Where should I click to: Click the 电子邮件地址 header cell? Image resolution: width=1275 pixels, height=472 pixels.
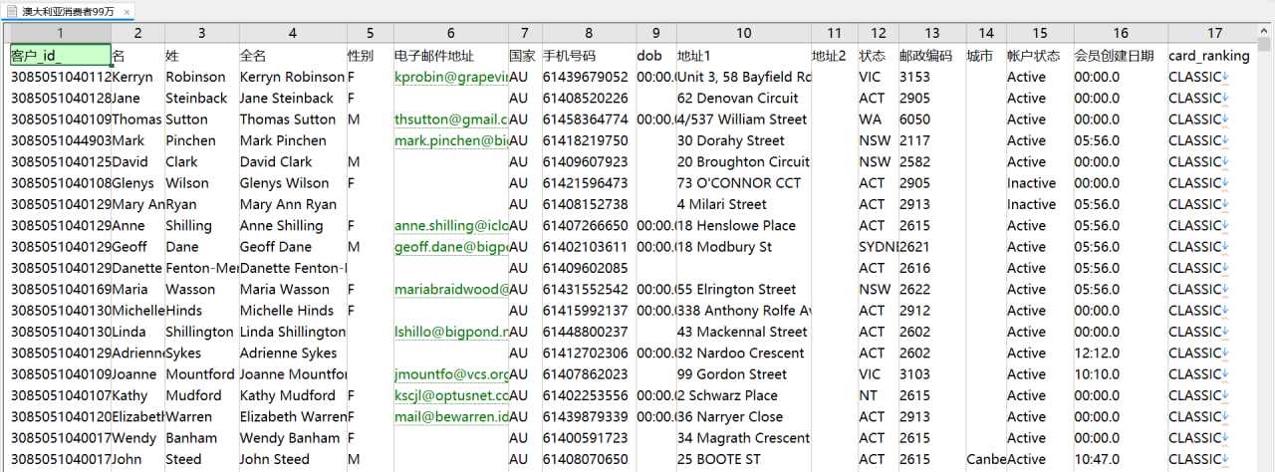point(450,56)
